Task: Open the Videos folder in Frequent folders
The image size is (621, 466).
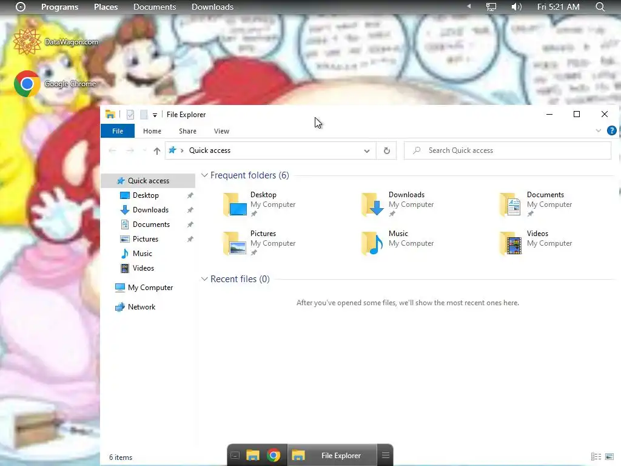Action: click(x=536, y=243)
